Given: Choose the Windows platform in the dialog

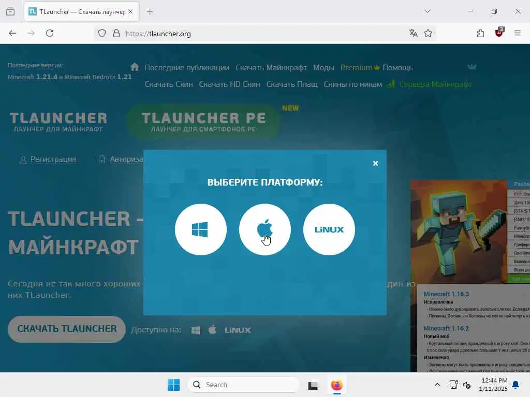Looking at the screenshot, I should (x=200, y=230).
